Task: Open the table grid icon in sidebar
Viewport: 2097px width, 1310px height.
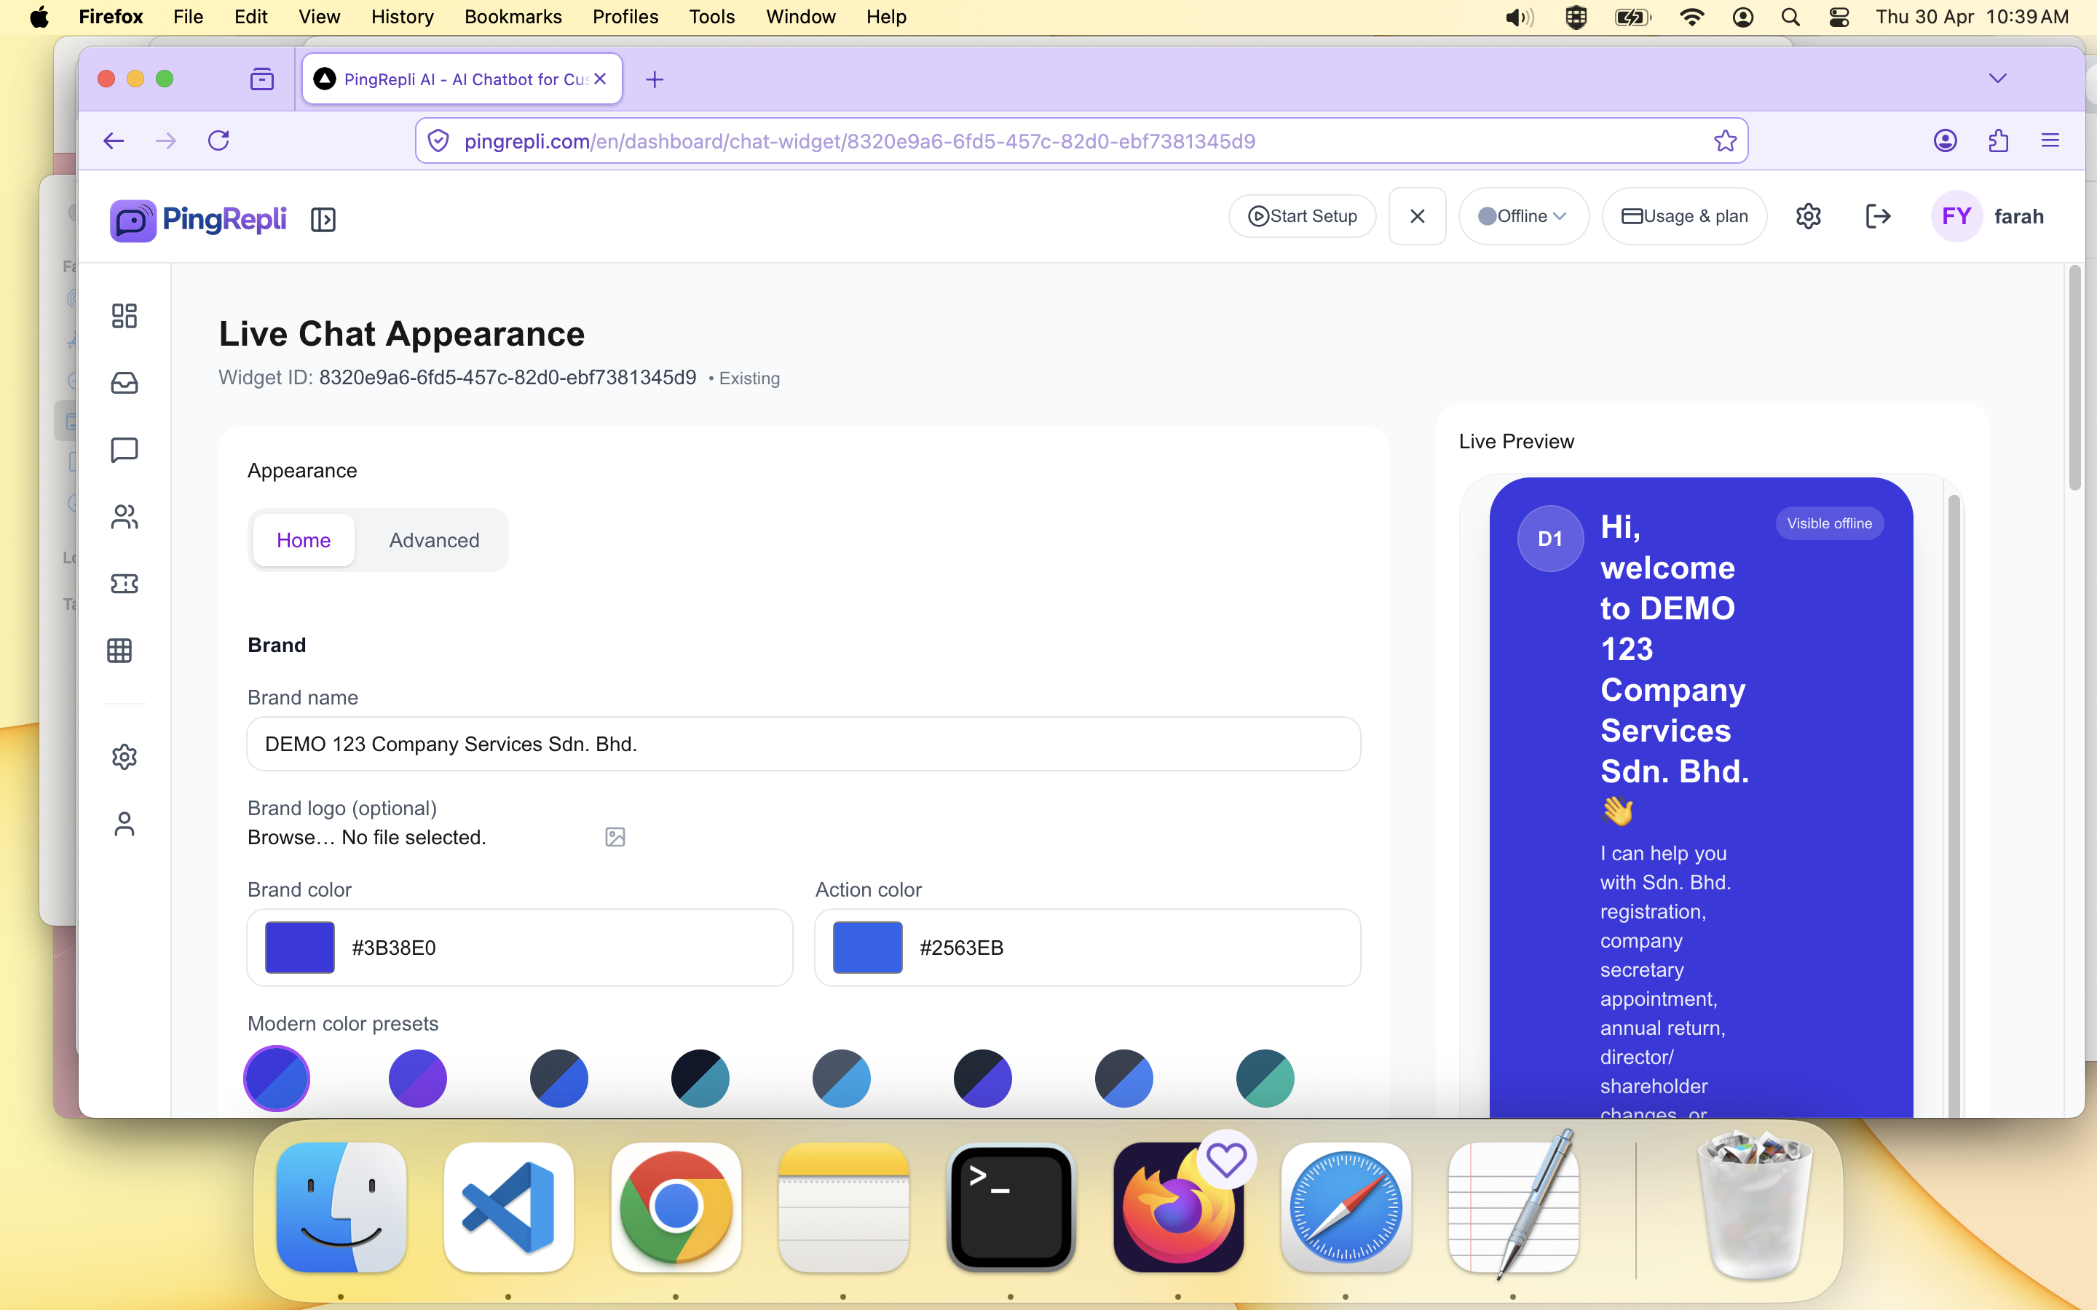Action: (119, 651)
